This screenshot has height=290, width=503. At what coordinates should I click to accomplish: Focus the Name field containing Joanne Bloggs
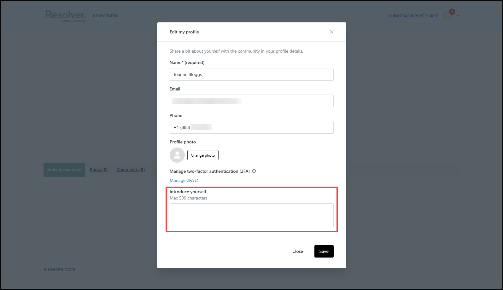click(x=251, y=74)
